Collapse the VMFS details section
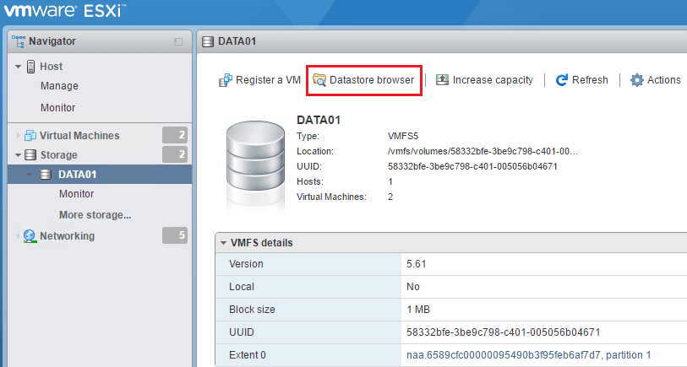687x367 pixels. point(223,243)
